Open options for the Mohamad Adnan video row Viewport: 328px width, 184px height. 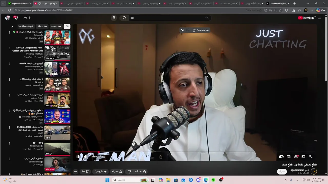(10, 111)
